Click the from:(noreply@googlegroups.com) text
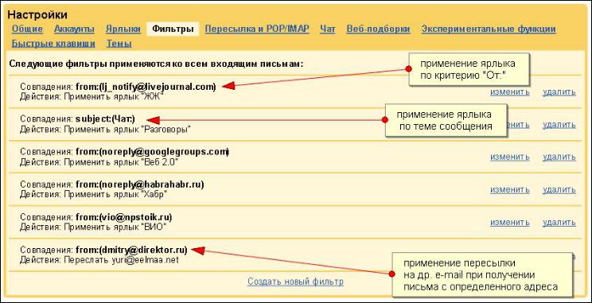Viewport: 592px width, 303px height. pos(152,151)
